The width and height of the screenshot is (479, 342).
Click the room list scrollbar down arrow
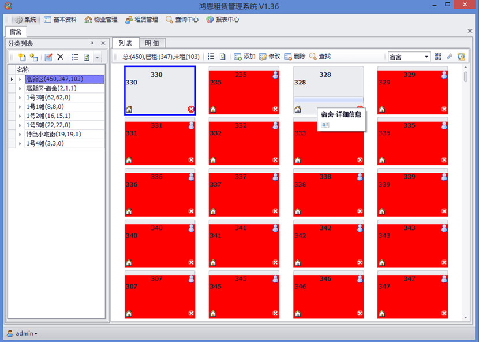point(466,318)
